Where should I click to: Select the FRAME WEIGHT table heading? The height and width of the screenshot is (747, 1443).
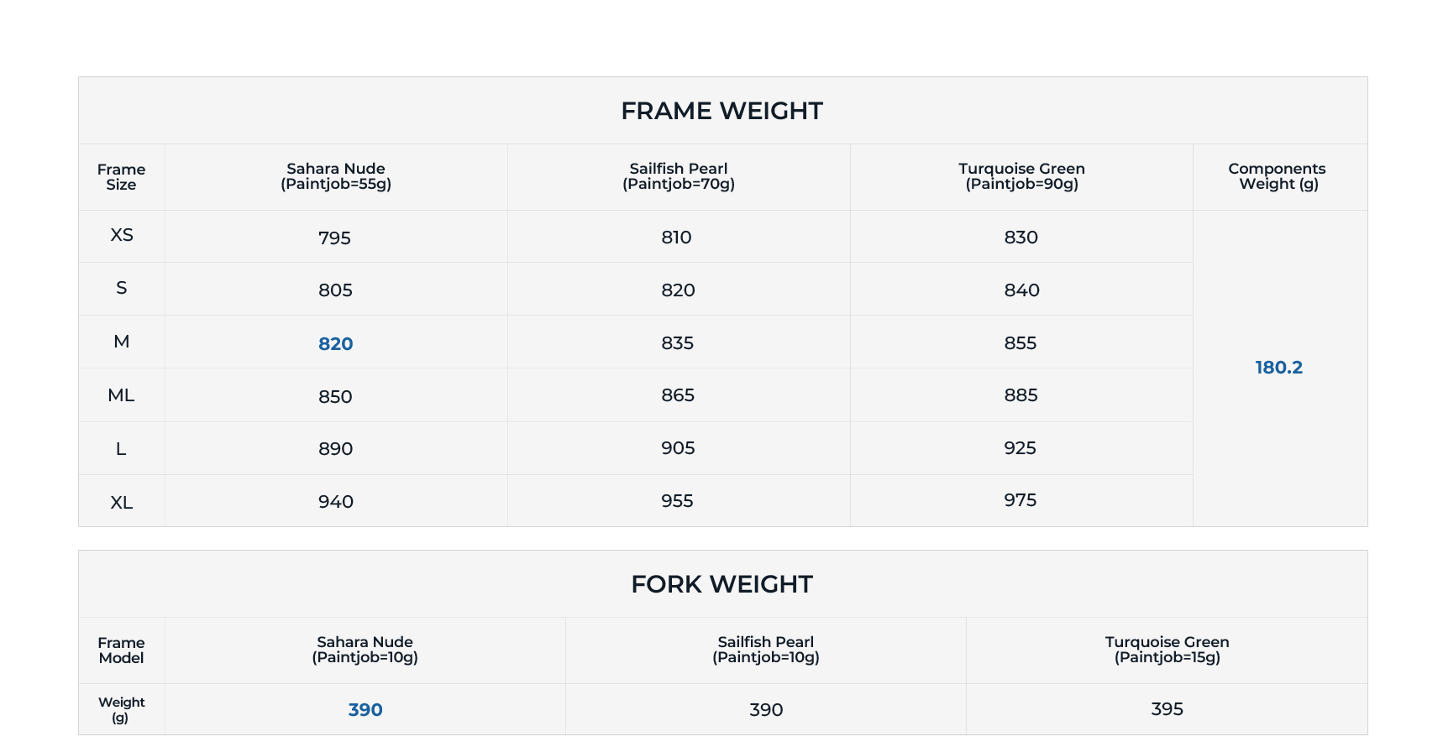(721, 111)
